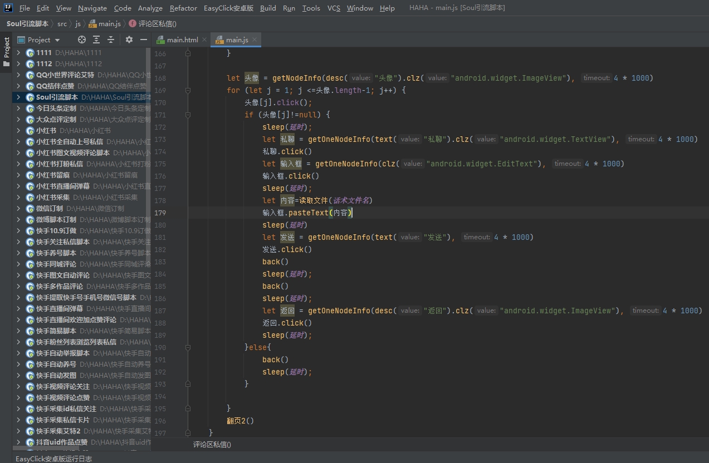709x463 pixels.
Task: Click the module icon beside 快手养号脚本
Action: tap(30, 253)
